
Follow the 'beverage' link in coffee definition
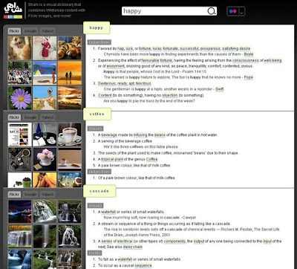(x=109, y=135)
